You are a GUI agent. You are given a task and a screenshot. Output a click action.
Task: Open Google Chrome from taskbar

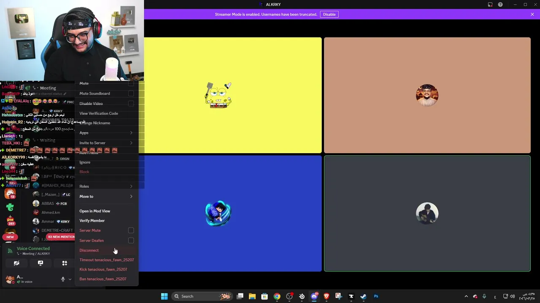277,296
